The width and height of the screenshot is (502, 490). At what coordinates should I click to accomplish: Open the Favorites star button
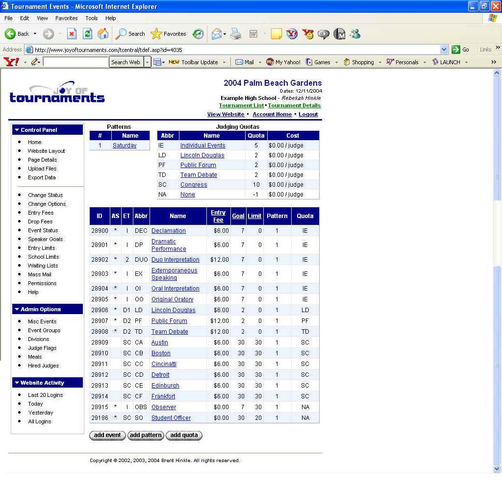click(x=169, y=34)
